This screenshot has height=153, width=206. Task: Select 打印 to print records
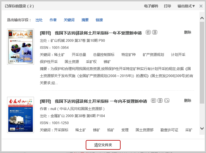[x=168, y=6]
